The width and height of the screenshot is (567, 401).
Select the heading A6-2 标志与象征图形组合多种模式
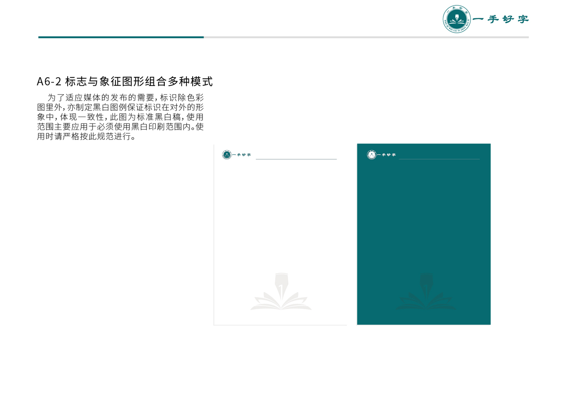point(125,81)
